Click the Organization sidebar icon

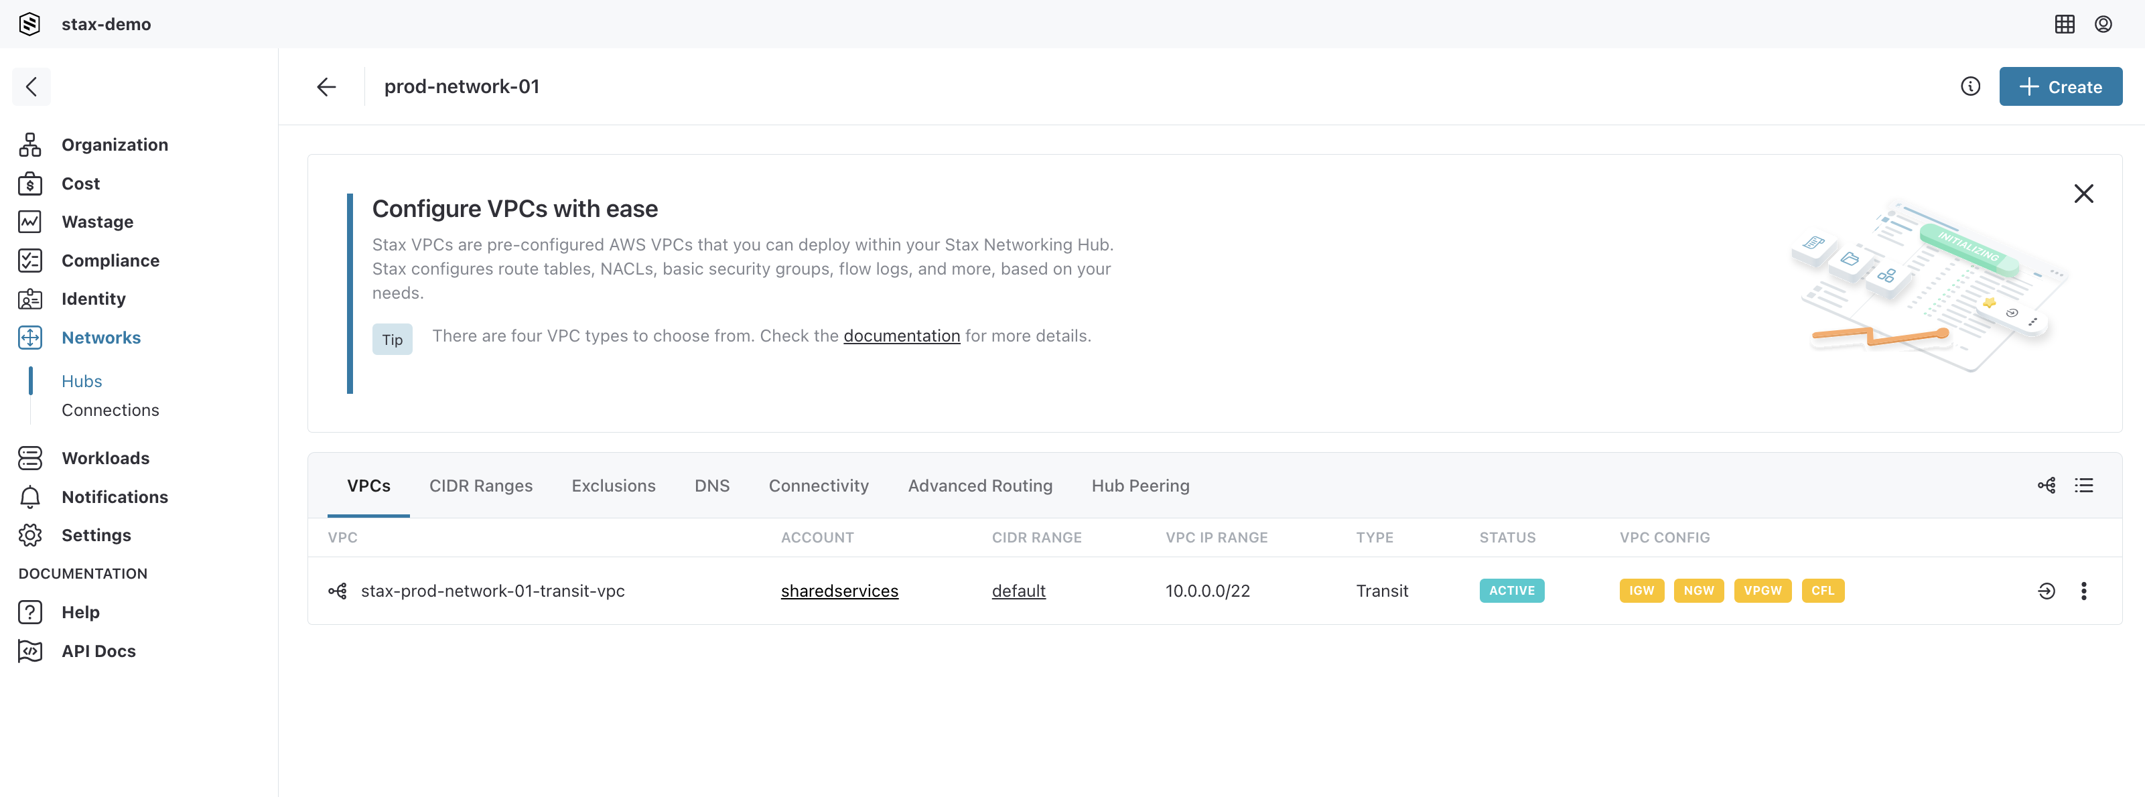[x=29, y=143]
